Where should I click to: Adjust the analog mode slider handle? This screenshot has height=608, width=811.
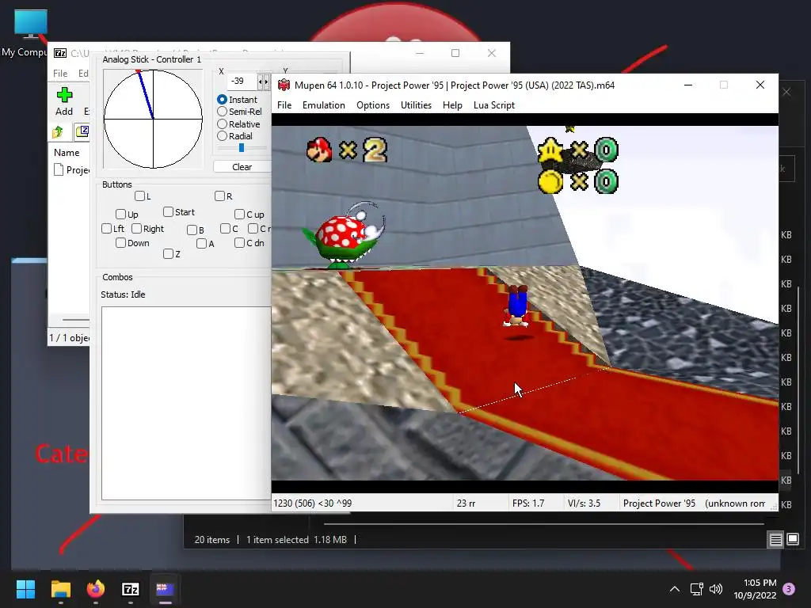coord(242,148)
